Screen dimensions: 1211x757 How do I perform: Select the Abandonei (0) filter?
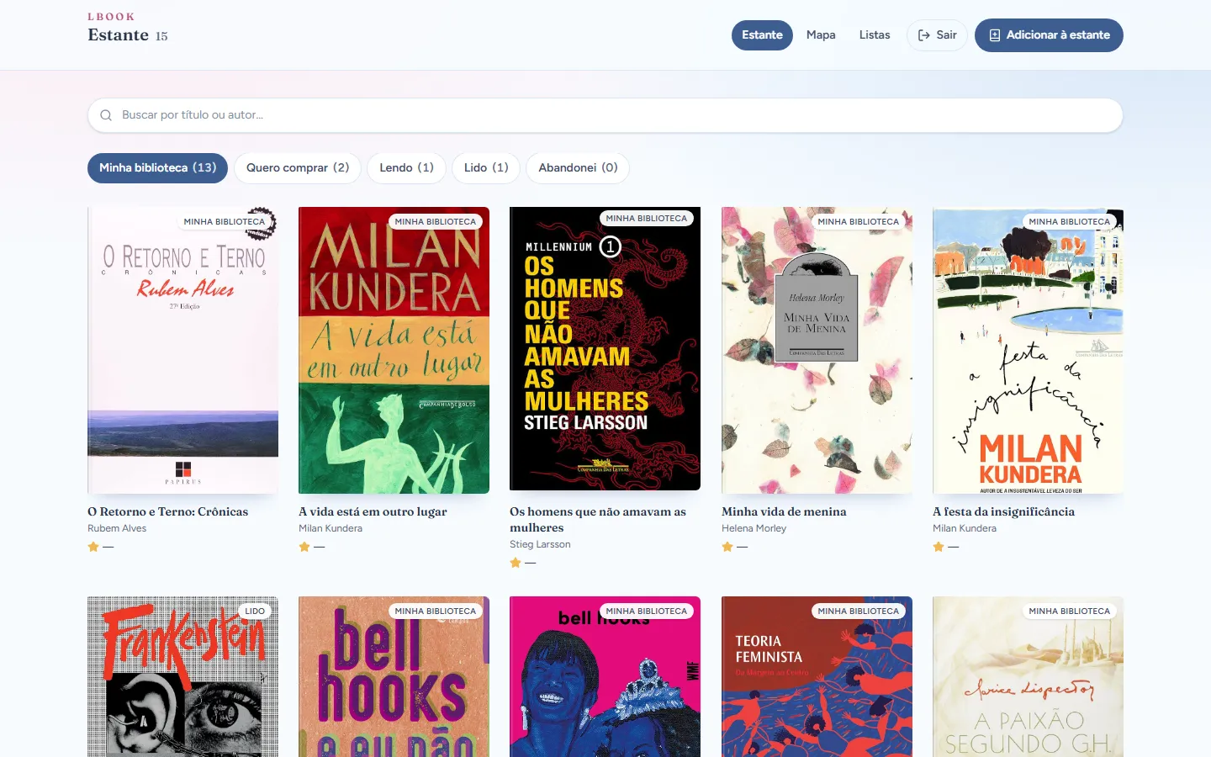(578, 168)
